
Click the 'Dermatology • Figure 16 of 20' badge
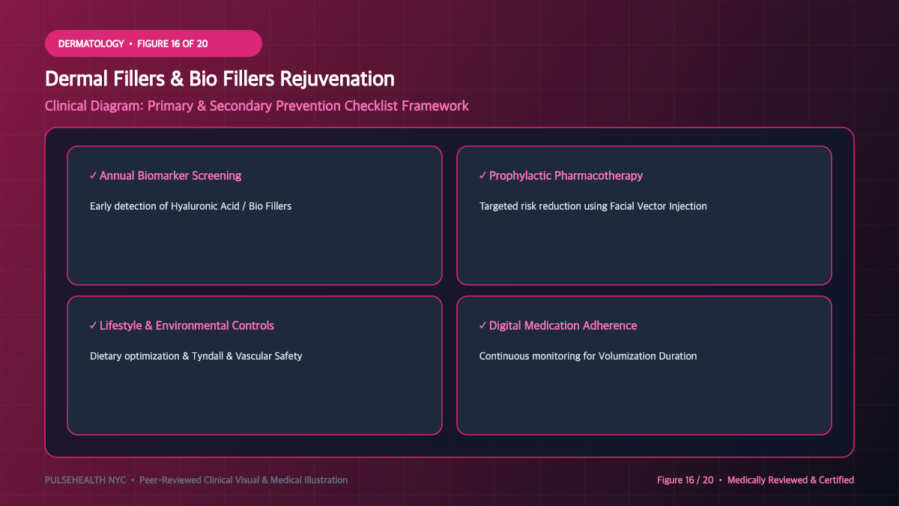(154, 43)
